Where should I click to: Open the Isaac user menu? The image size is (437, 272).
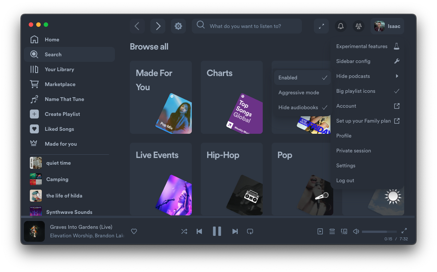[387, 26]
